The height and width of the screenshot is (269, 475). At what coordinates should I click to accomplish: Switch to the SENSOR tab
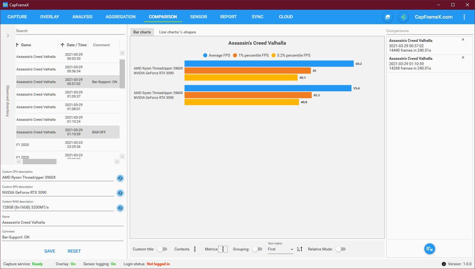(199, 17)
